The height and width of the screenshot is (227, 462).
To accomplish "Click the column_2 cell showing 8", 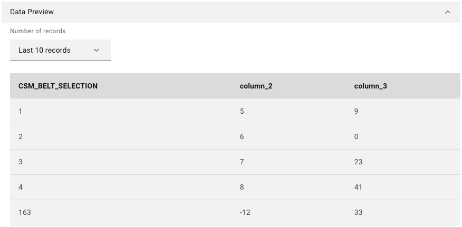I will click(242, 187).
